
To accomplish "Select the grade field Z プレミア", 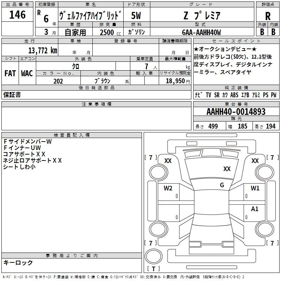I will tap(202, 16).
